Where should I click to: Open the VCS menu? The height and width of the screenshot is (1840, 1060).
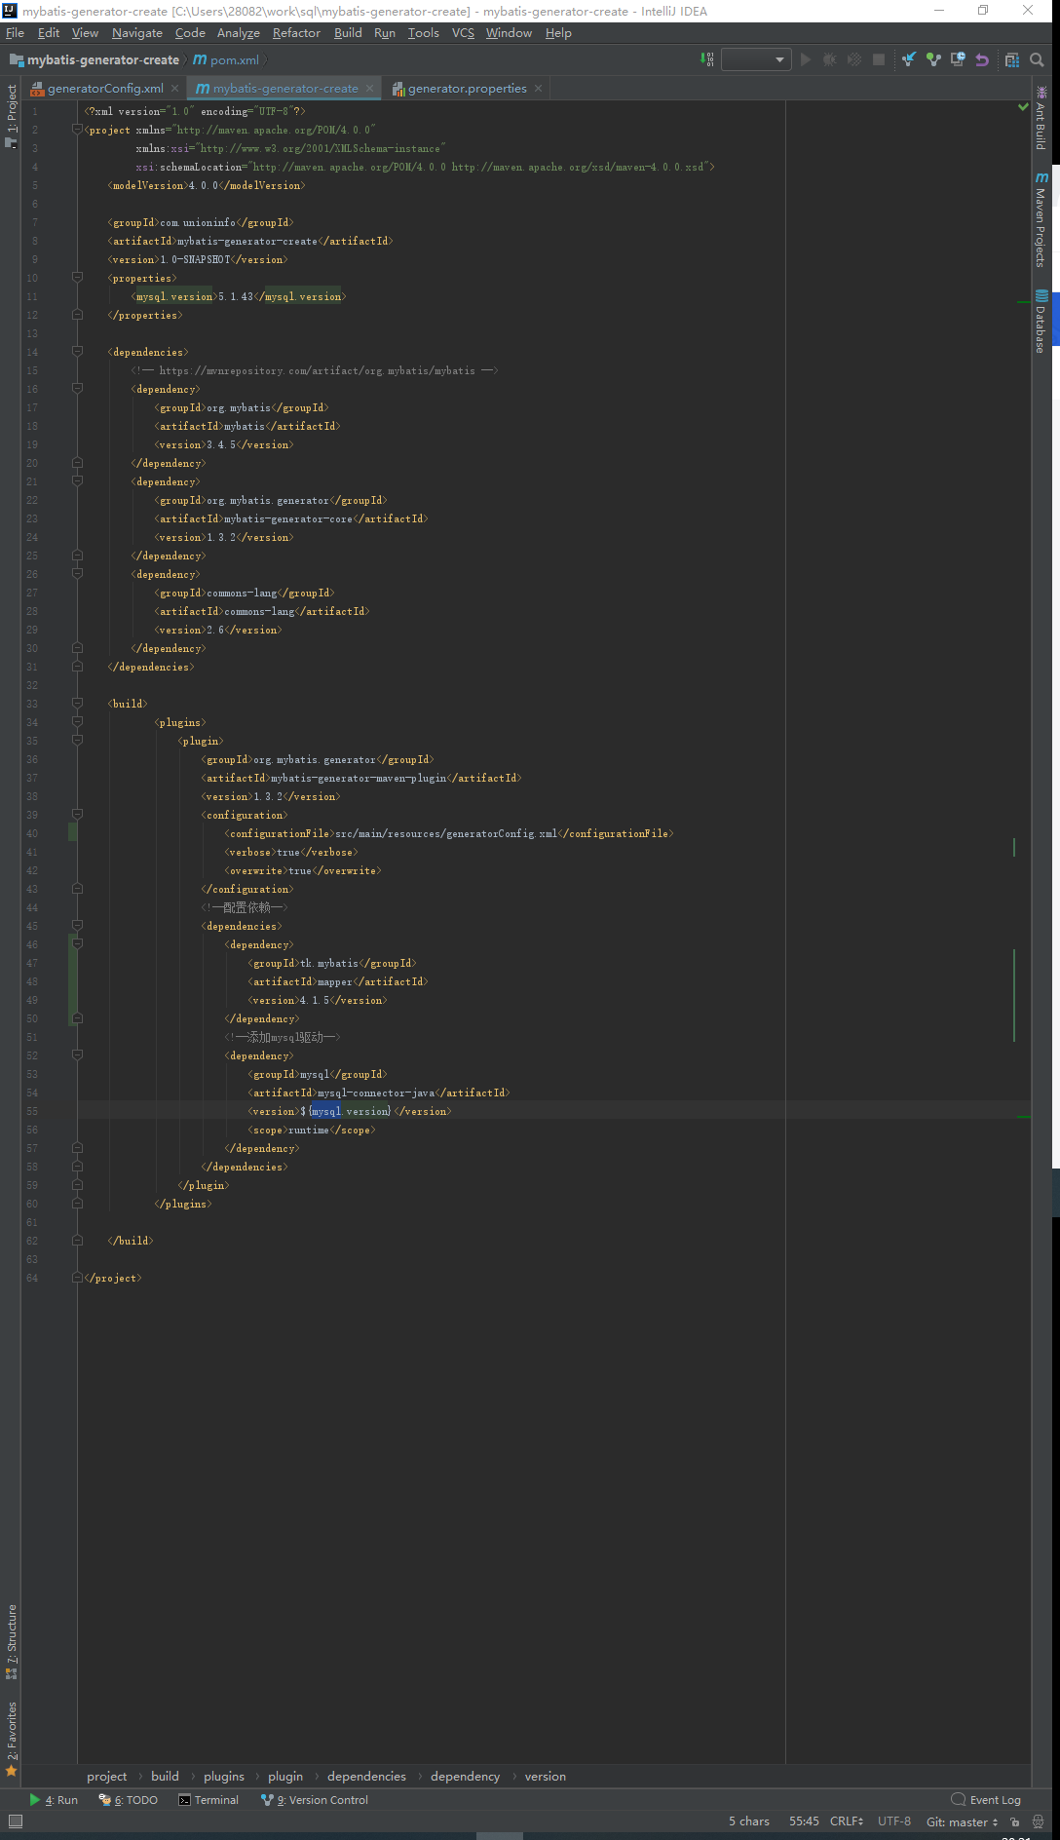463,32
